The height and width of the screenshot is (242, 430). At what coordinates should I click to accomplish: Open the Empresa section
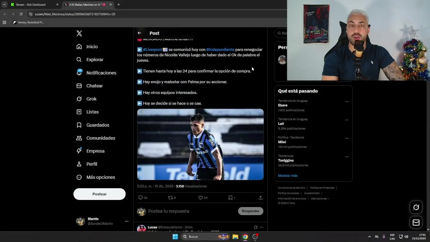click(91, 151)
